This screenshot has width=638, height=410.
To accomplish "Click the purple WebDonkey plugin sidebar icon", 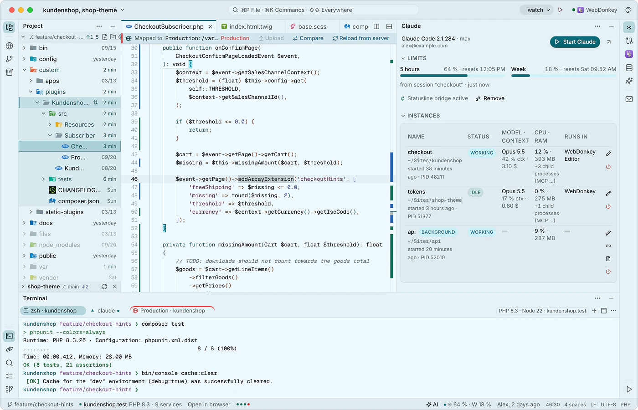I will 629,54.
